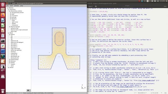Expand the Transform tree node
Screen dimensions: 168x94
[x=11, y=16]
